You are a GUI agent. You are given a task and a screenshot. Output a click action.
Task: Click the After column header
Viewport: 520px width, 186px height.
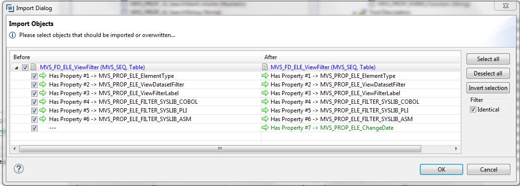tap(361, 57)
